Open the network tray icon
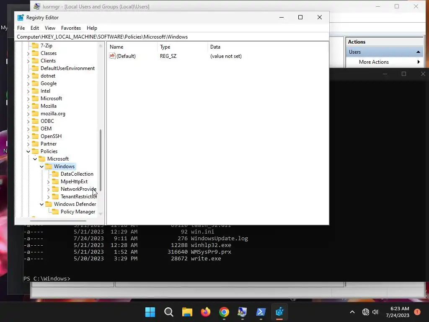429x322 pixels. [365, 312]
